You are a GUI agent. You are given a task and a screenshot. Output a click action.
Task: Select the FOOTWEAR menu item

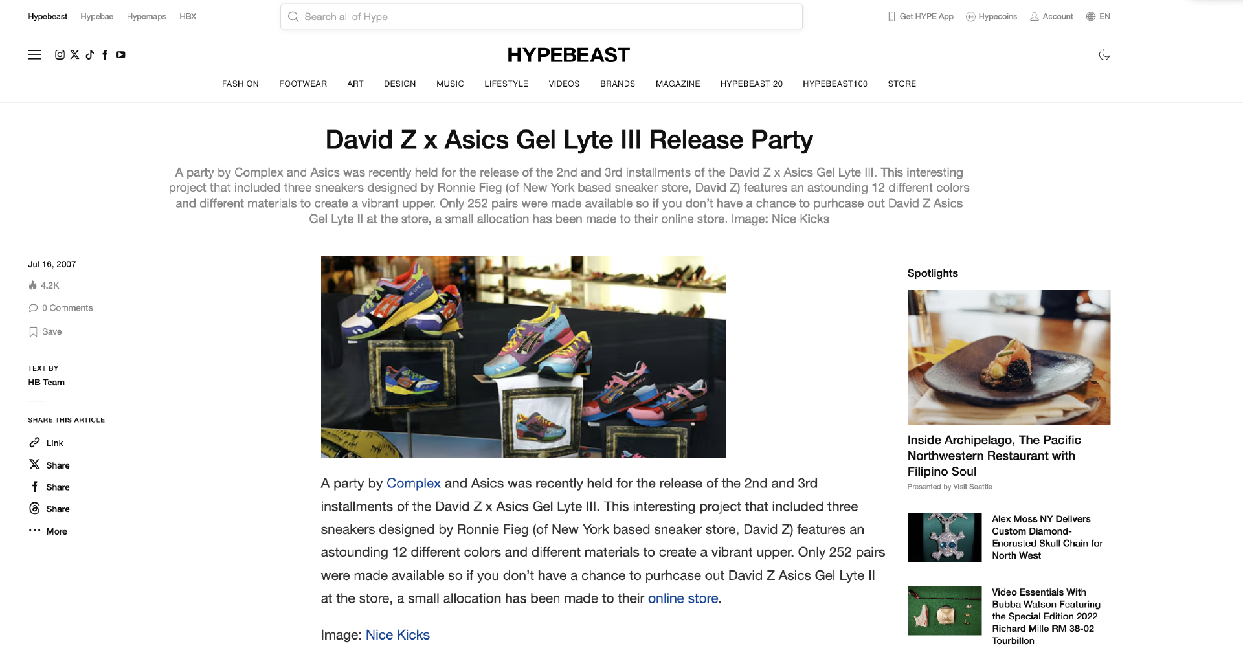303,84
